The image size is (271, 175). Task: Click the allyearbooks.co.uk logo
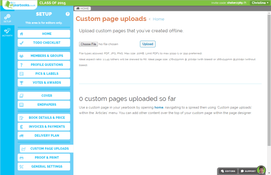pos(20,5)
